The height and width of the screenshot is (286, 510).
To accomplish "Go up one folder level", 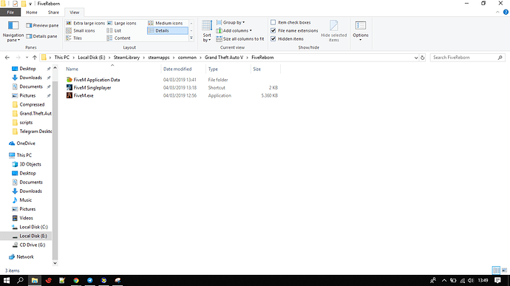I will pyautogui.click(x=35, y=58).
